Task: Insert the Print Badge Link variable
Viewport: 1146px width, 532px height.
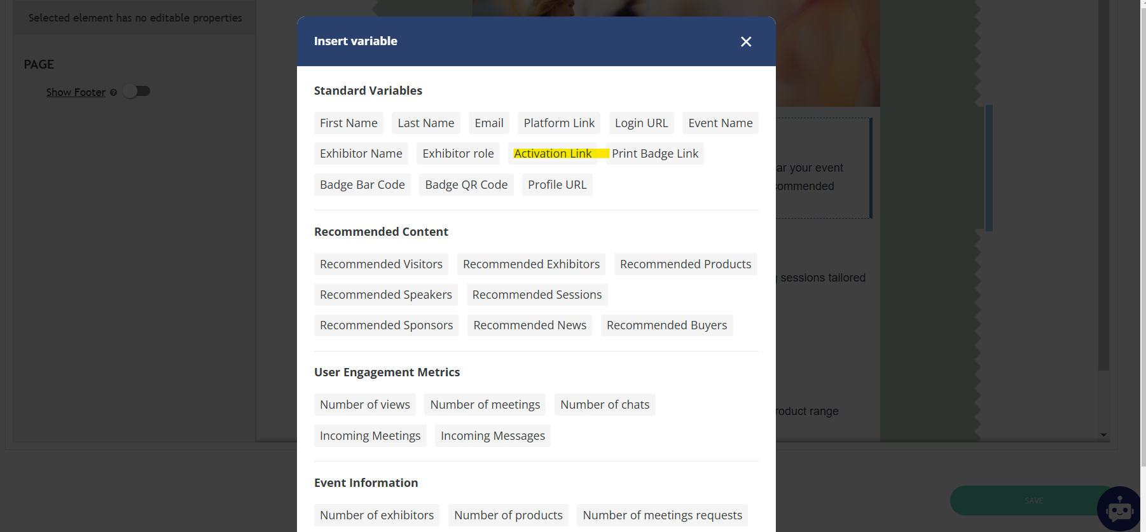Action: pyautogui.click(x=655, y=154)
